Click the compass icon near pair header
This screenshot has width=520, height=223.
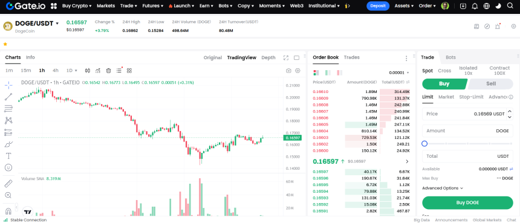pyautogui.click(x=487, y=26)
